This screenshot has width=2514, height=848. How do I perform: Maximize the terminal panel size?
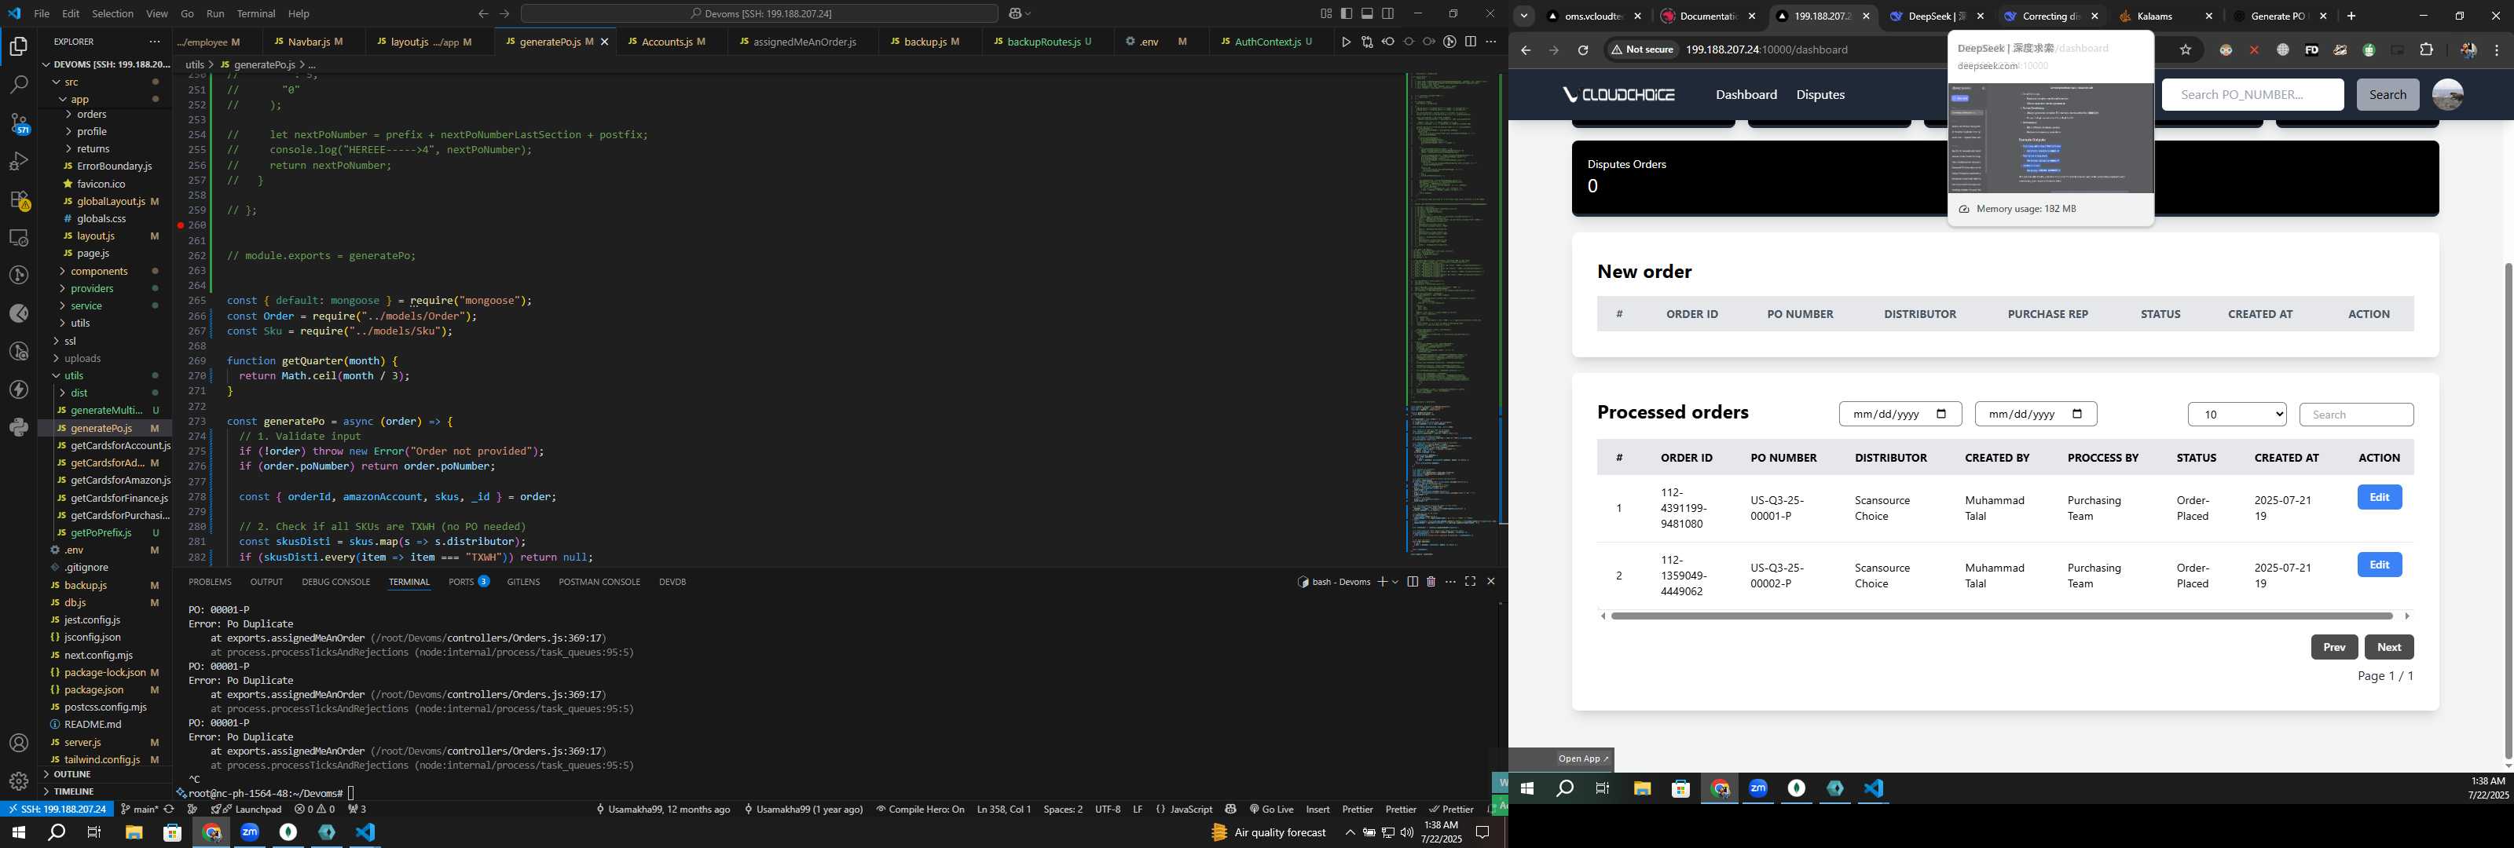coord(1470,582)
